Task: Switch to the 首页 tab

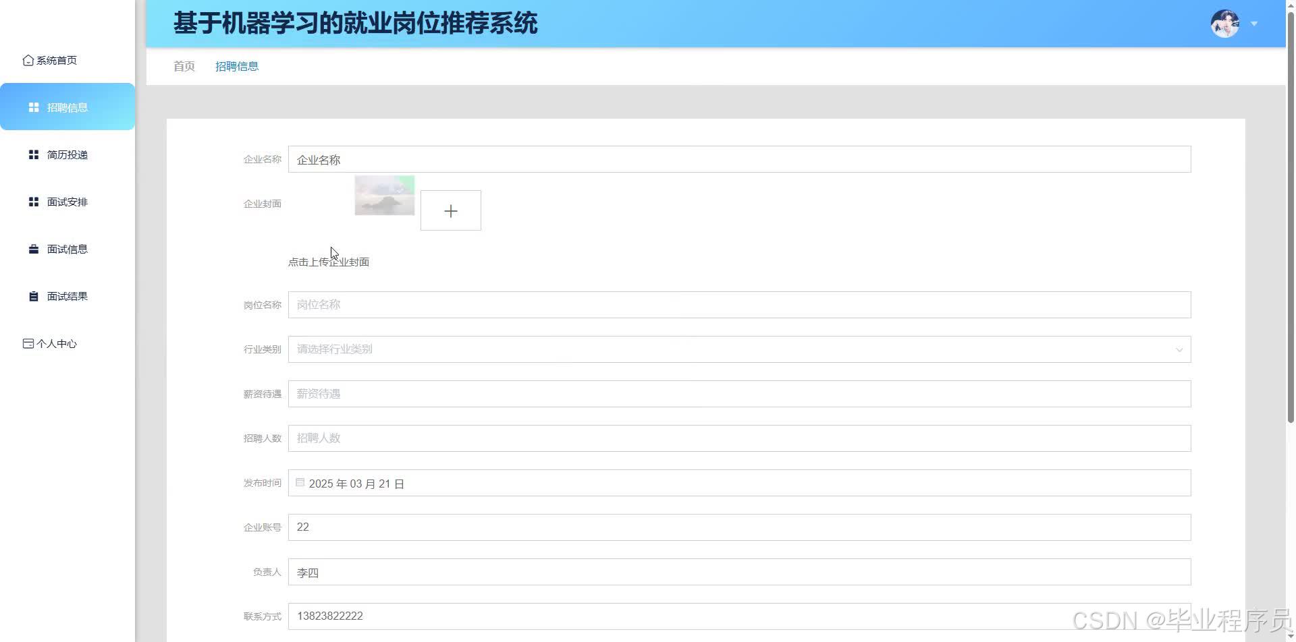Action: coord(184,65)
